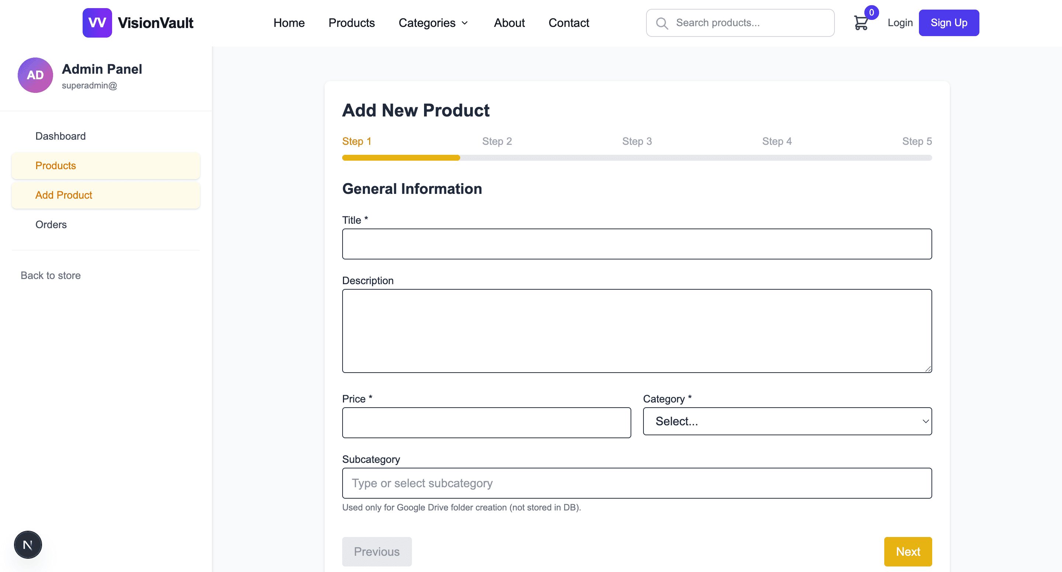Click the AD admin avatar
This screenshot has height=572, width=1062.
[x=35, y=75]
